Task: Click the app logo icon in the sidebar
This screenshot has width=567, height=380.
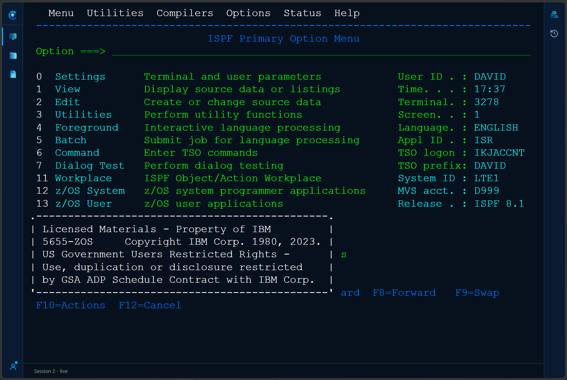Action: click(13, 15)
